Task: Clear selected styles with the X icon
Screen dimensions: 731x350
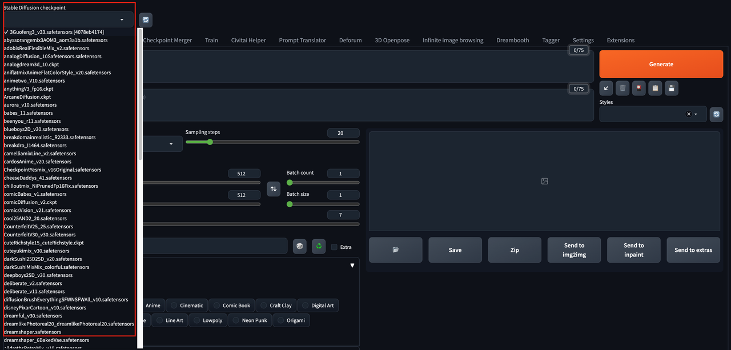Action: pyautogui.click(x=688, y=114)
